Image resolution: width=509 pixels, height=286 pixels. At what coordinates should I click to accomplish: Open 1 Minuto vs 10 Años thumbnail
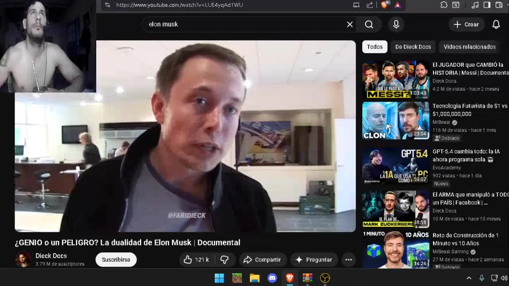point(396,250)
